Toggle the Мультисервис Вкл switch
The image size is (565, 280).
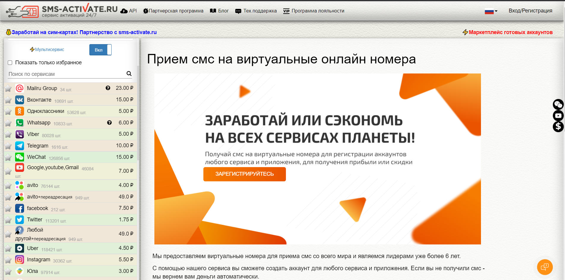pos(100,50)
